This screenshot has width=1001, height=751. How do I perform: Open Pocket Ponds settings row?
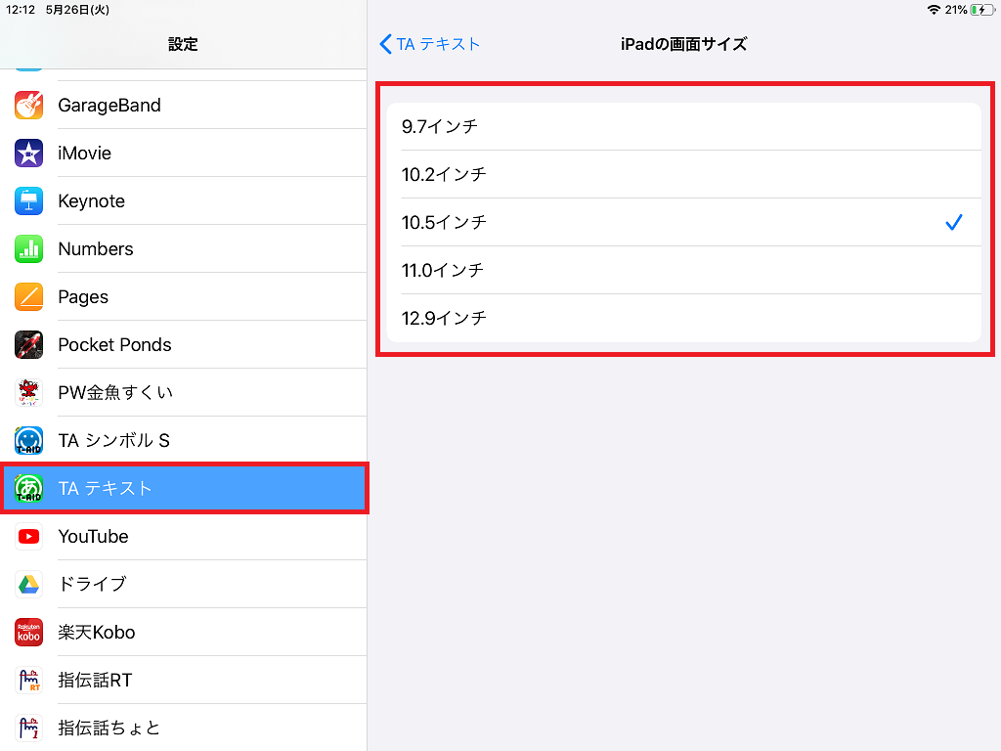(183, 345)
